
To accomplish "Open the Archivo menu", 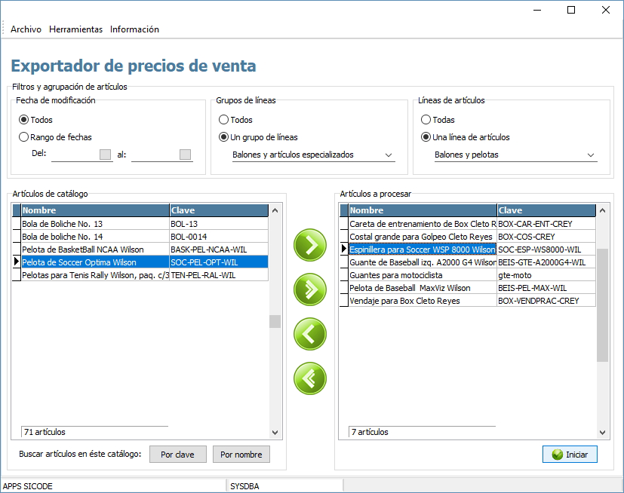I will tap(26, 29).
